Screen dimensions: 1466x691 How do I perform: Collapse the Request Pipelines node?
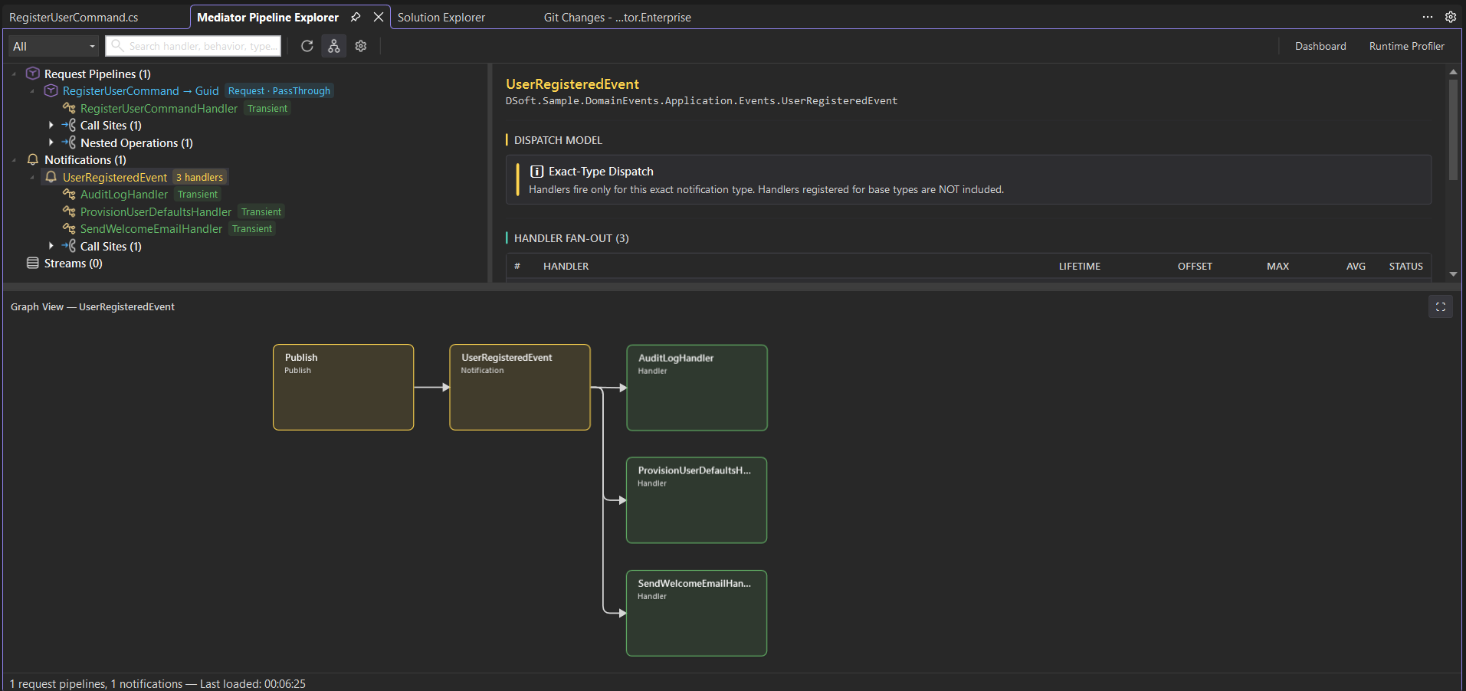(14, 74)
